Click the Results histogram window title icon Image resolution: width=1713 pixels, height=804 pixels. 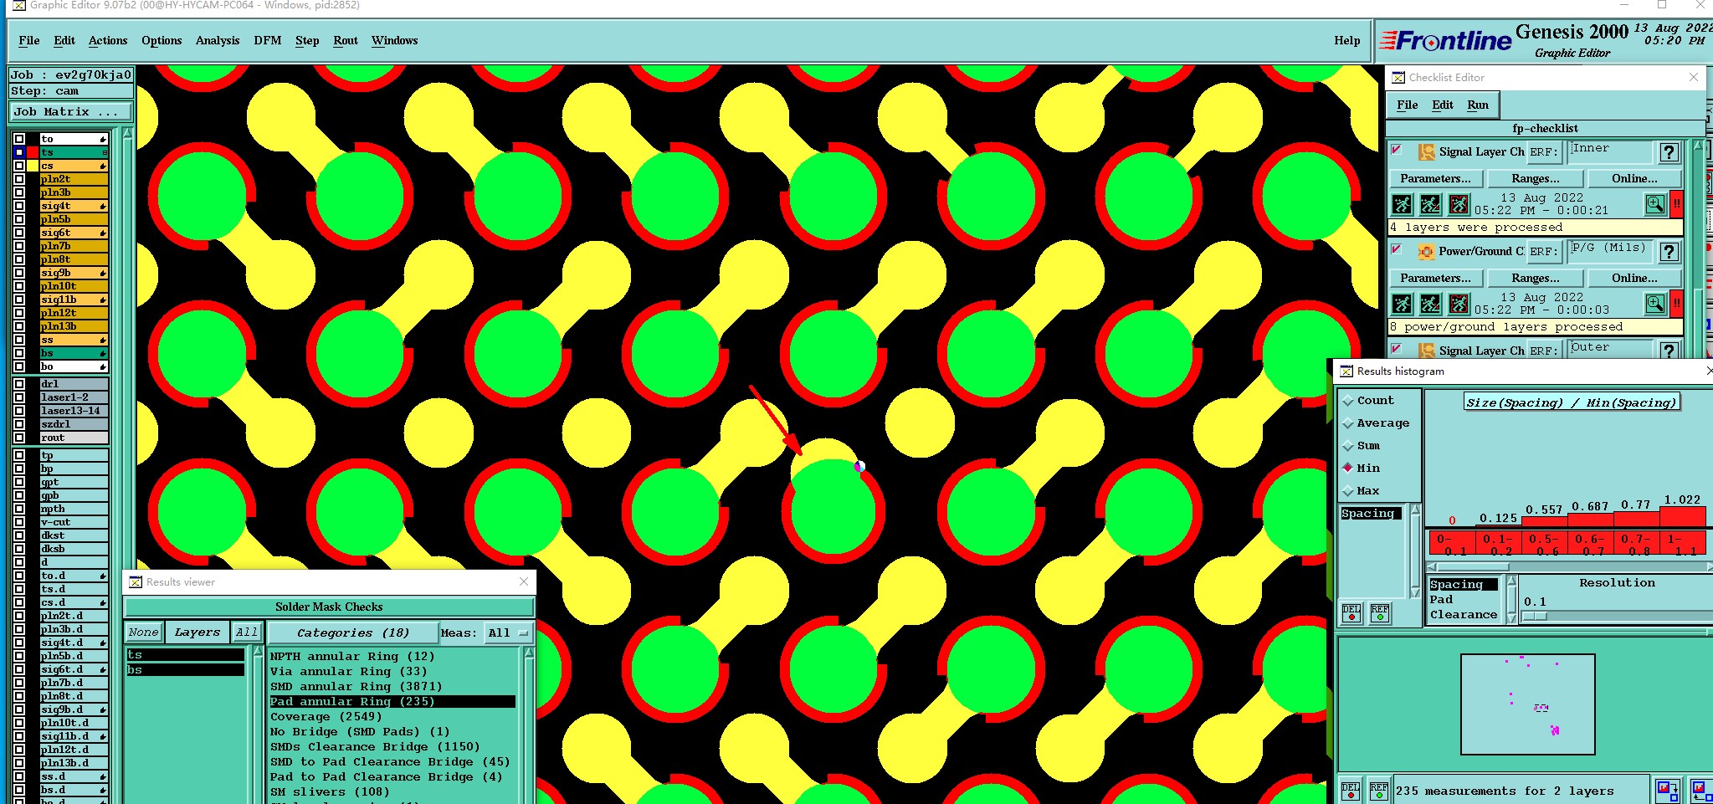point(1346,371)
